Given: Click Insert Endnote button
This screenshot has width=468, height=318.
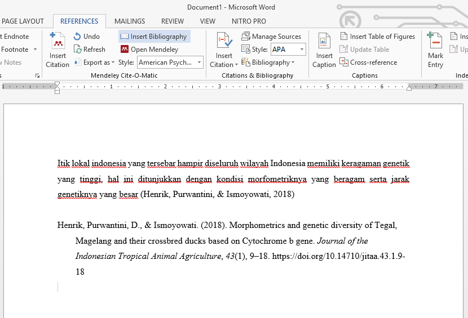Looking at the screenshot, I should (x=15, y=37).
